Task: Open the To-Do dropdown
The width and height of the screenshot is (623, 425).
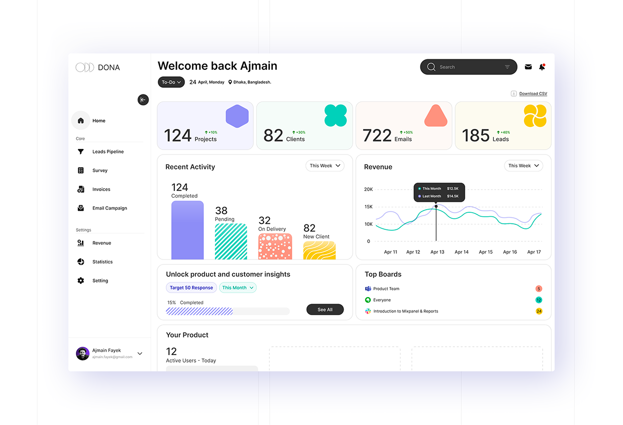Action: point(171,81)
